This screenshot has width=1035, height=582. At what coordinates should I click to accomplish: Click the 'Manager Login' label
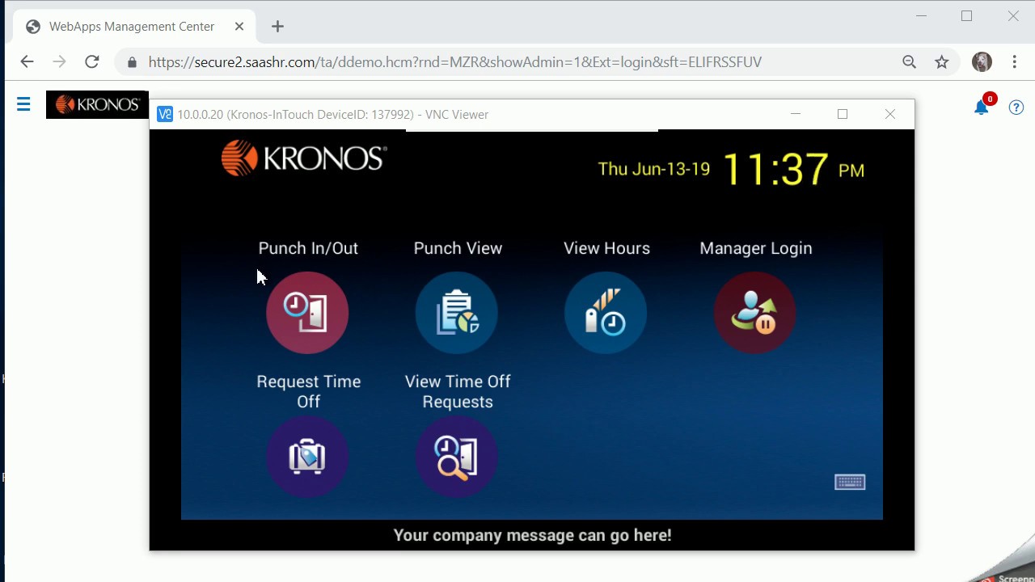[756, 248]
